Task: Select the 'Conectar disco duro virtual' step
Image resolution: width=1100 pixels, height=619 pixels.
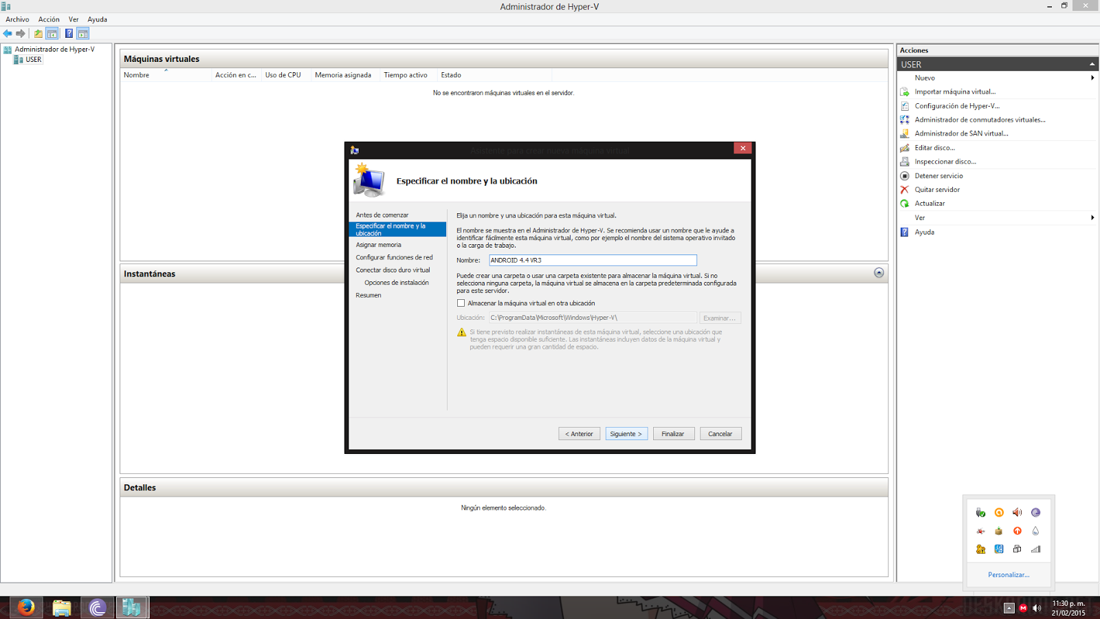Action: [x=393, y=270]
